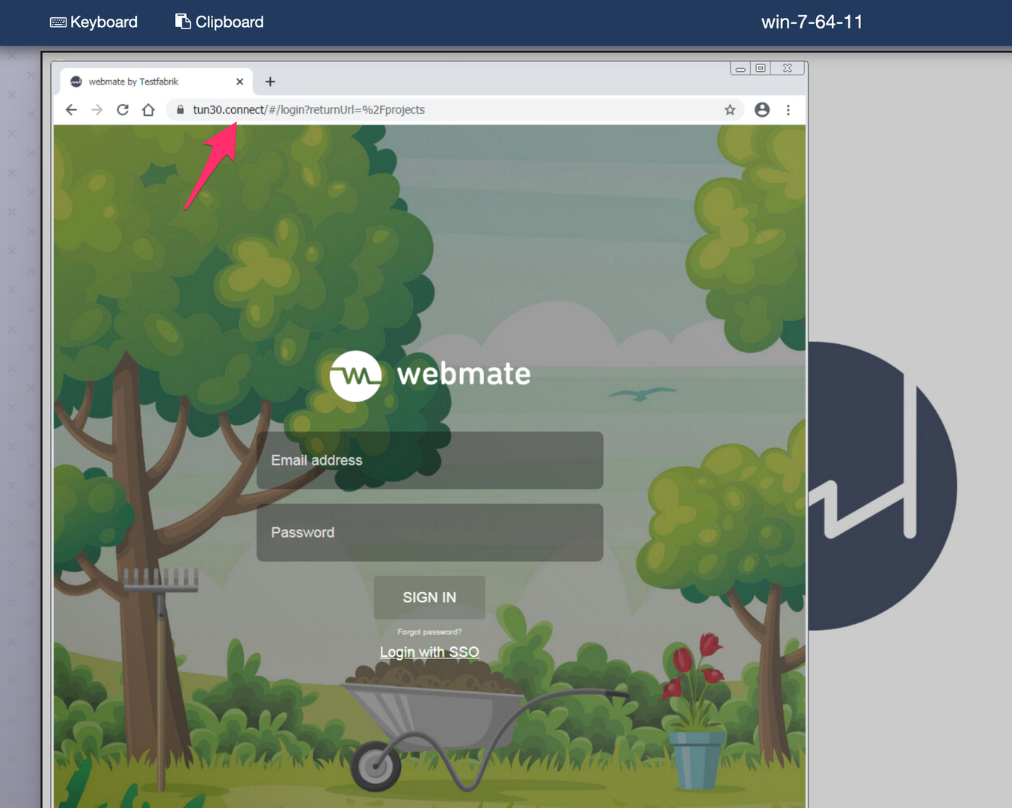The width and height of the screenshot is (1012, 808).
Task: Maximize the remote browser window
Action: click(x=761, y=68)
